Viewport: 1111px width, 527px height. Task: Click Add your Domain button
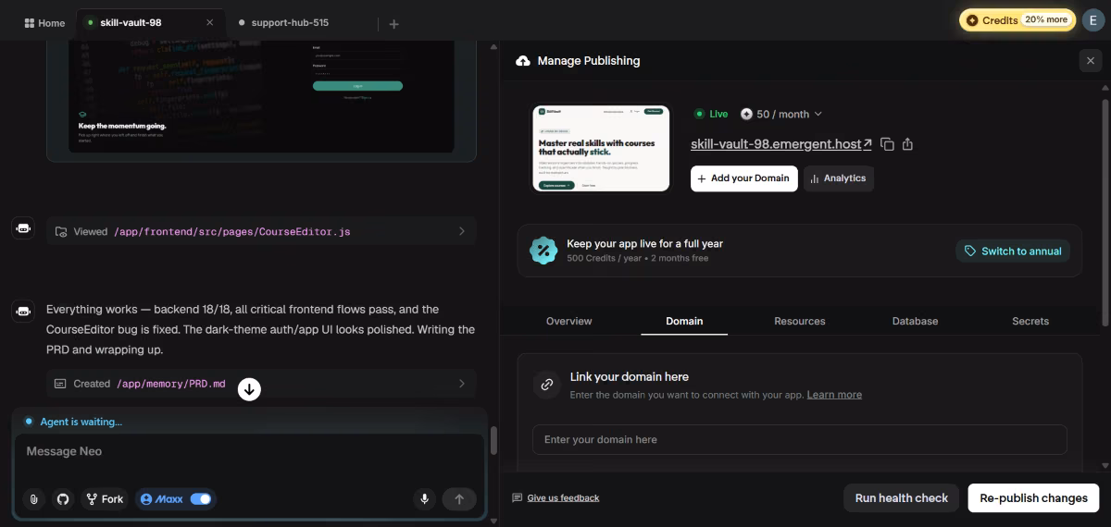(x=744, y=178)
